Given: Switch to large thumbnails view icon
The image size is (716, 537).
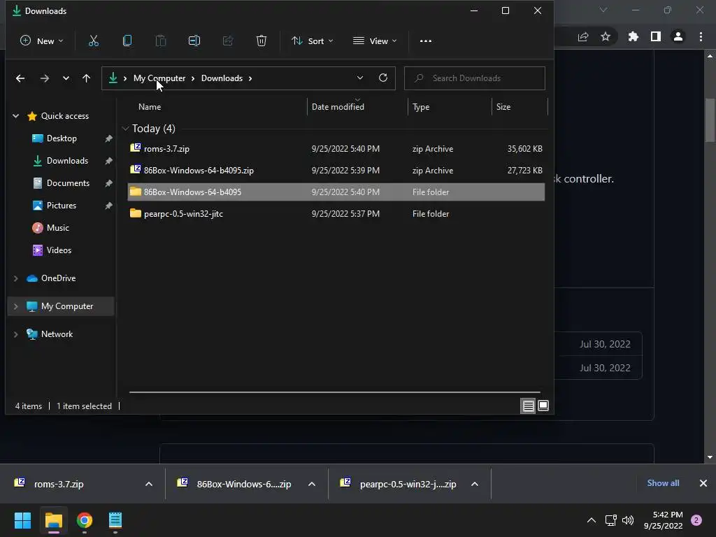Looking at the screenshot, I should click(543, 406).
